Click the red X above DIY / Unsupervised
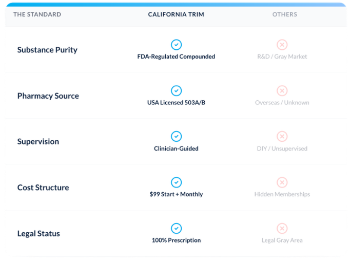350x260 pixels. pos(282,136)
